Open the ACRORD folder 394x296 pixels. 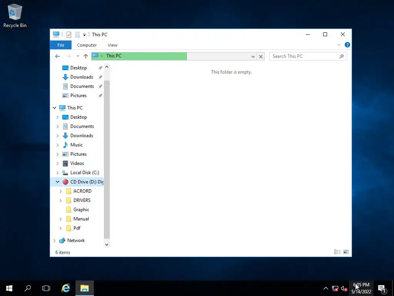pos(82,191)
